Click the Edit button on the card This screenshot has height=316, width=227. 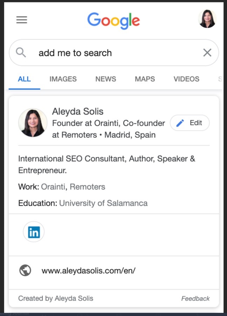[x=190, y=123]
